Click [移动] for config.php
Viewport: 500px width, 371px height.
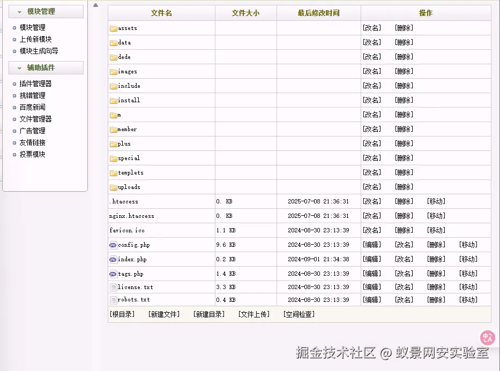point(468,245)
